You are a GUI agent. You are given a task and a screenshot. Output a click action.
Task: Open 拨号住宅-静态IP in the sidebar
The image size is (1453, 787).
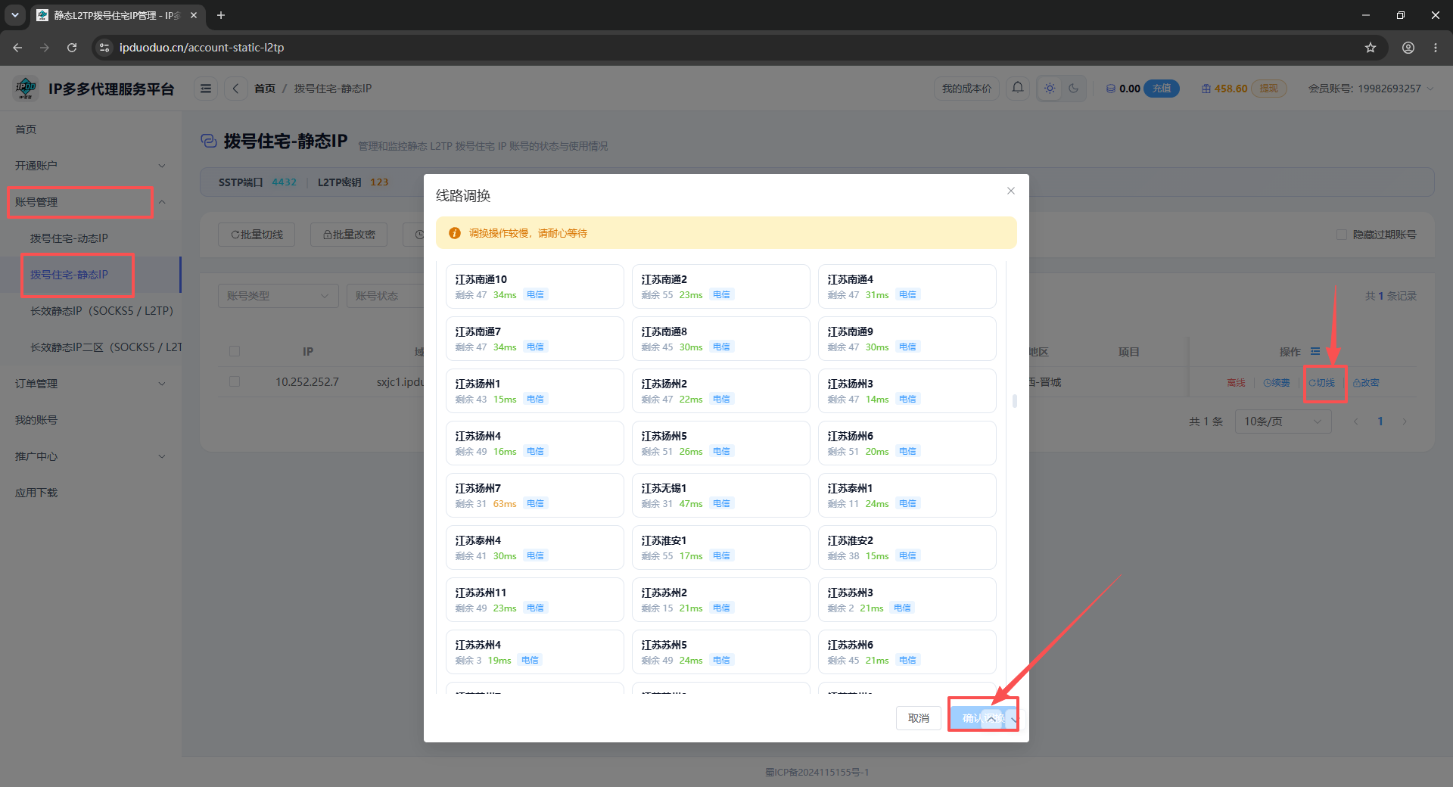tap(91, 275)
